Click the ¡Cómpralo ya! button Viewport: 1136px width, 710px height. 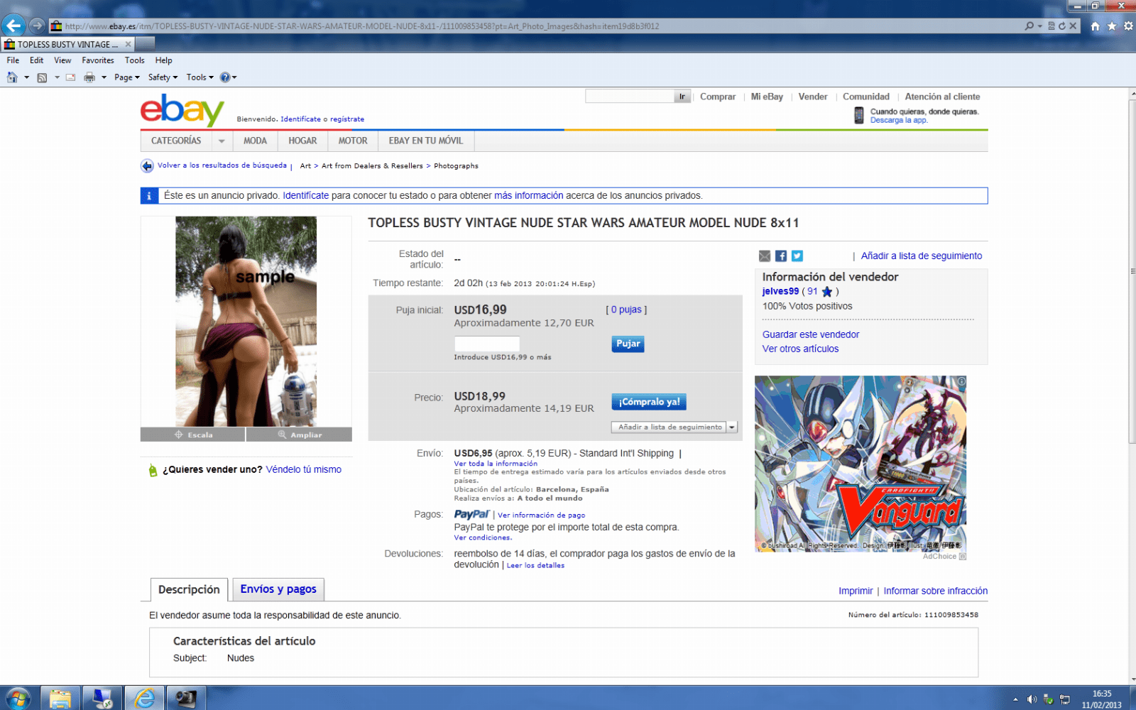point(648,402)
